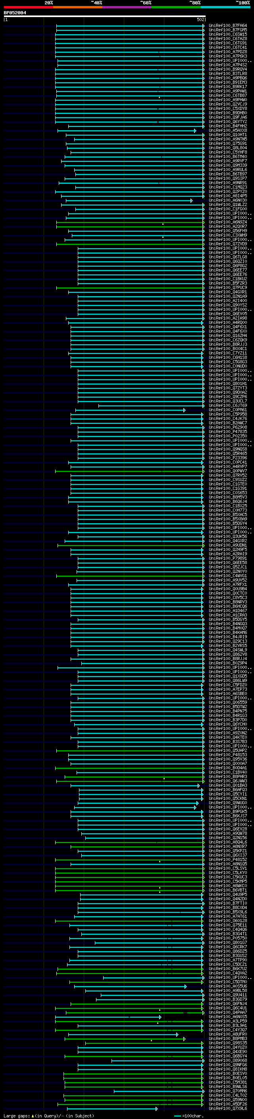Click the UniRef100_P79891 label
Image resolution: width=254 pixels, height=1119 pixels.
227,558
